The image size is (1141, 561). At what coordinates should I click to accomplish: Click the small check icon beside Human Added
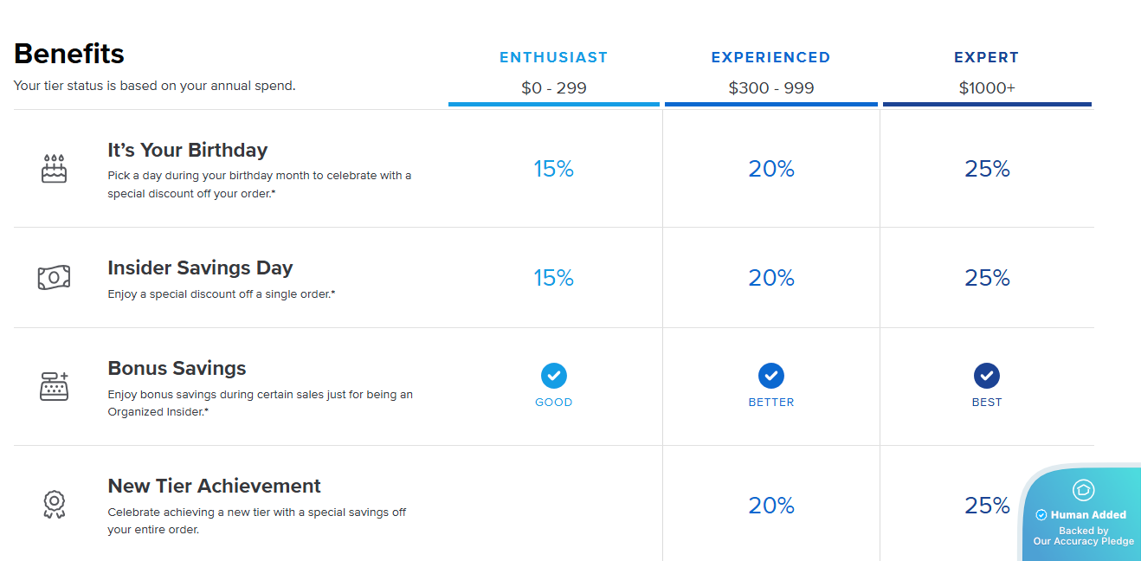1041,515
